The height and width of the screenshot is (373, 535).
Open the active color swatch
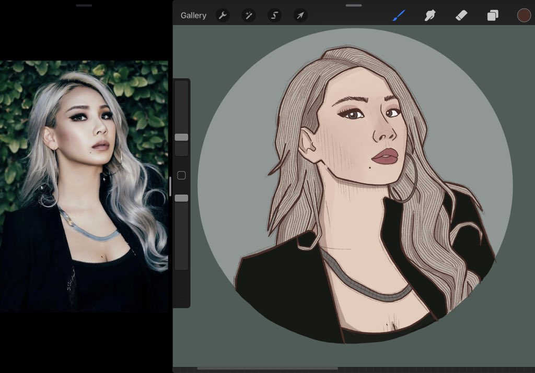pyautogui.click(x=524, y=15)
